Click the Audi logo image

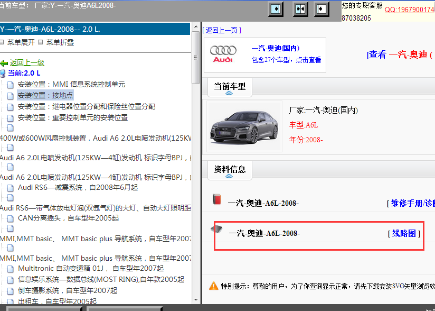[223, 54]
